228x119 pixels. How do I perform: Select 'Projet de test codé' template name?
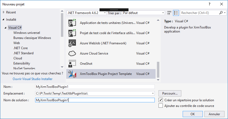(108, 33)
